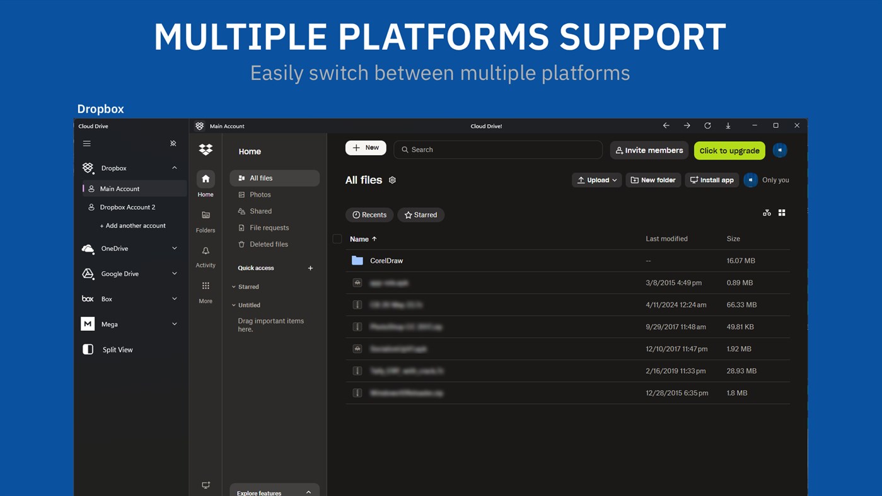Click the New button

(x=366, y=147)
